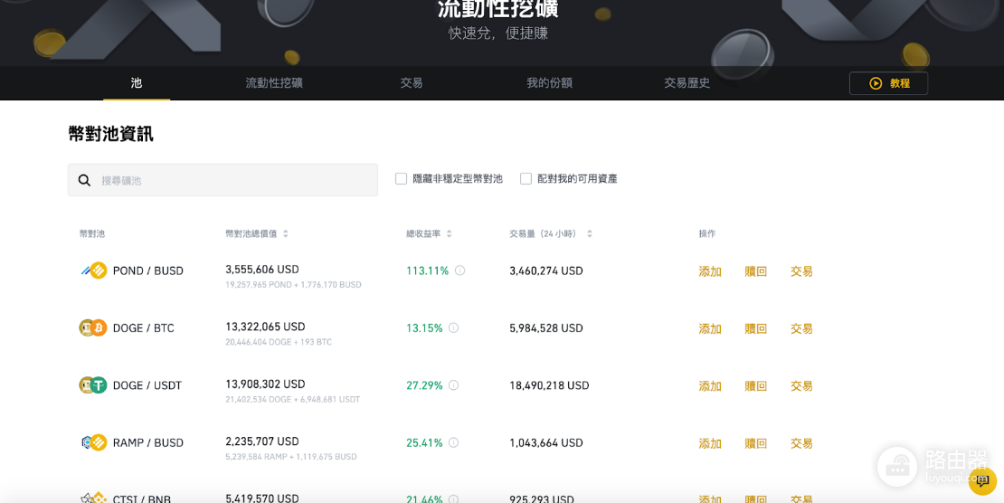Click the search pool input field
1004x503 pixels.
[223, 180]
